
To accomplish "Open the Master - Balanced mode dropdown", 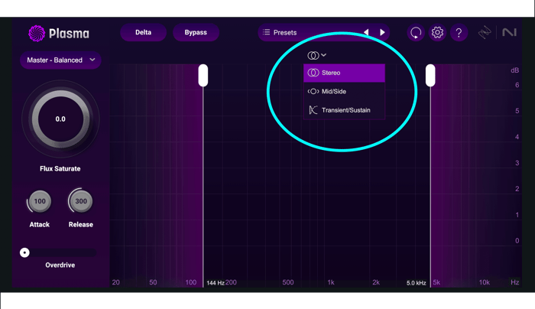I will (x=60, y=60).
